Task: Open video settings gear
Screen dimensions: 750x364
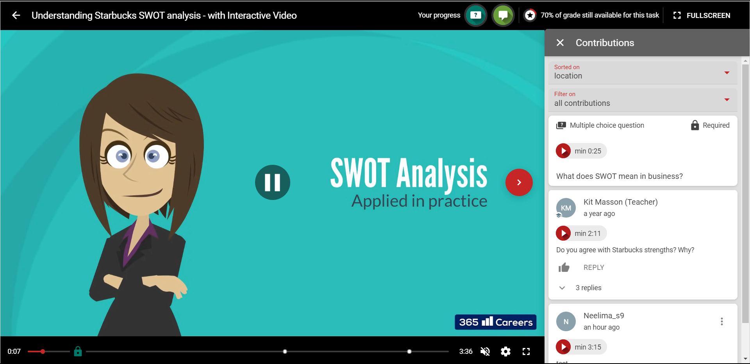Action: (506, 352)
